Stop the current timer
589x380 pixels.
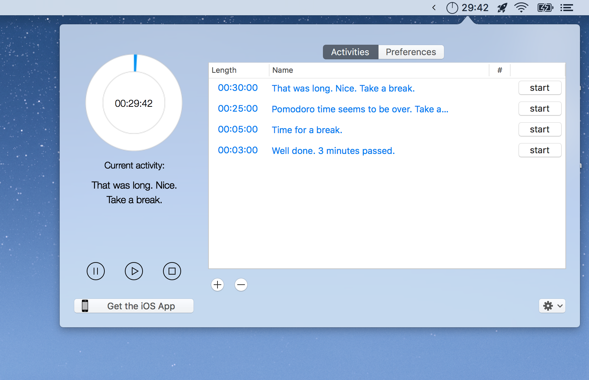click(172, 271)
